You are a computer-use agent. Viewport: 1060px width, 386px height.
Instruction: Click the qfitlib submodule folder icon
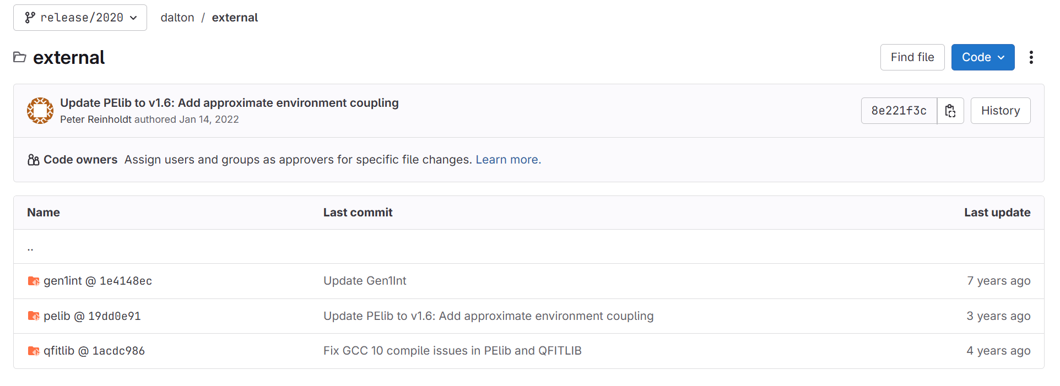point(34,351)
